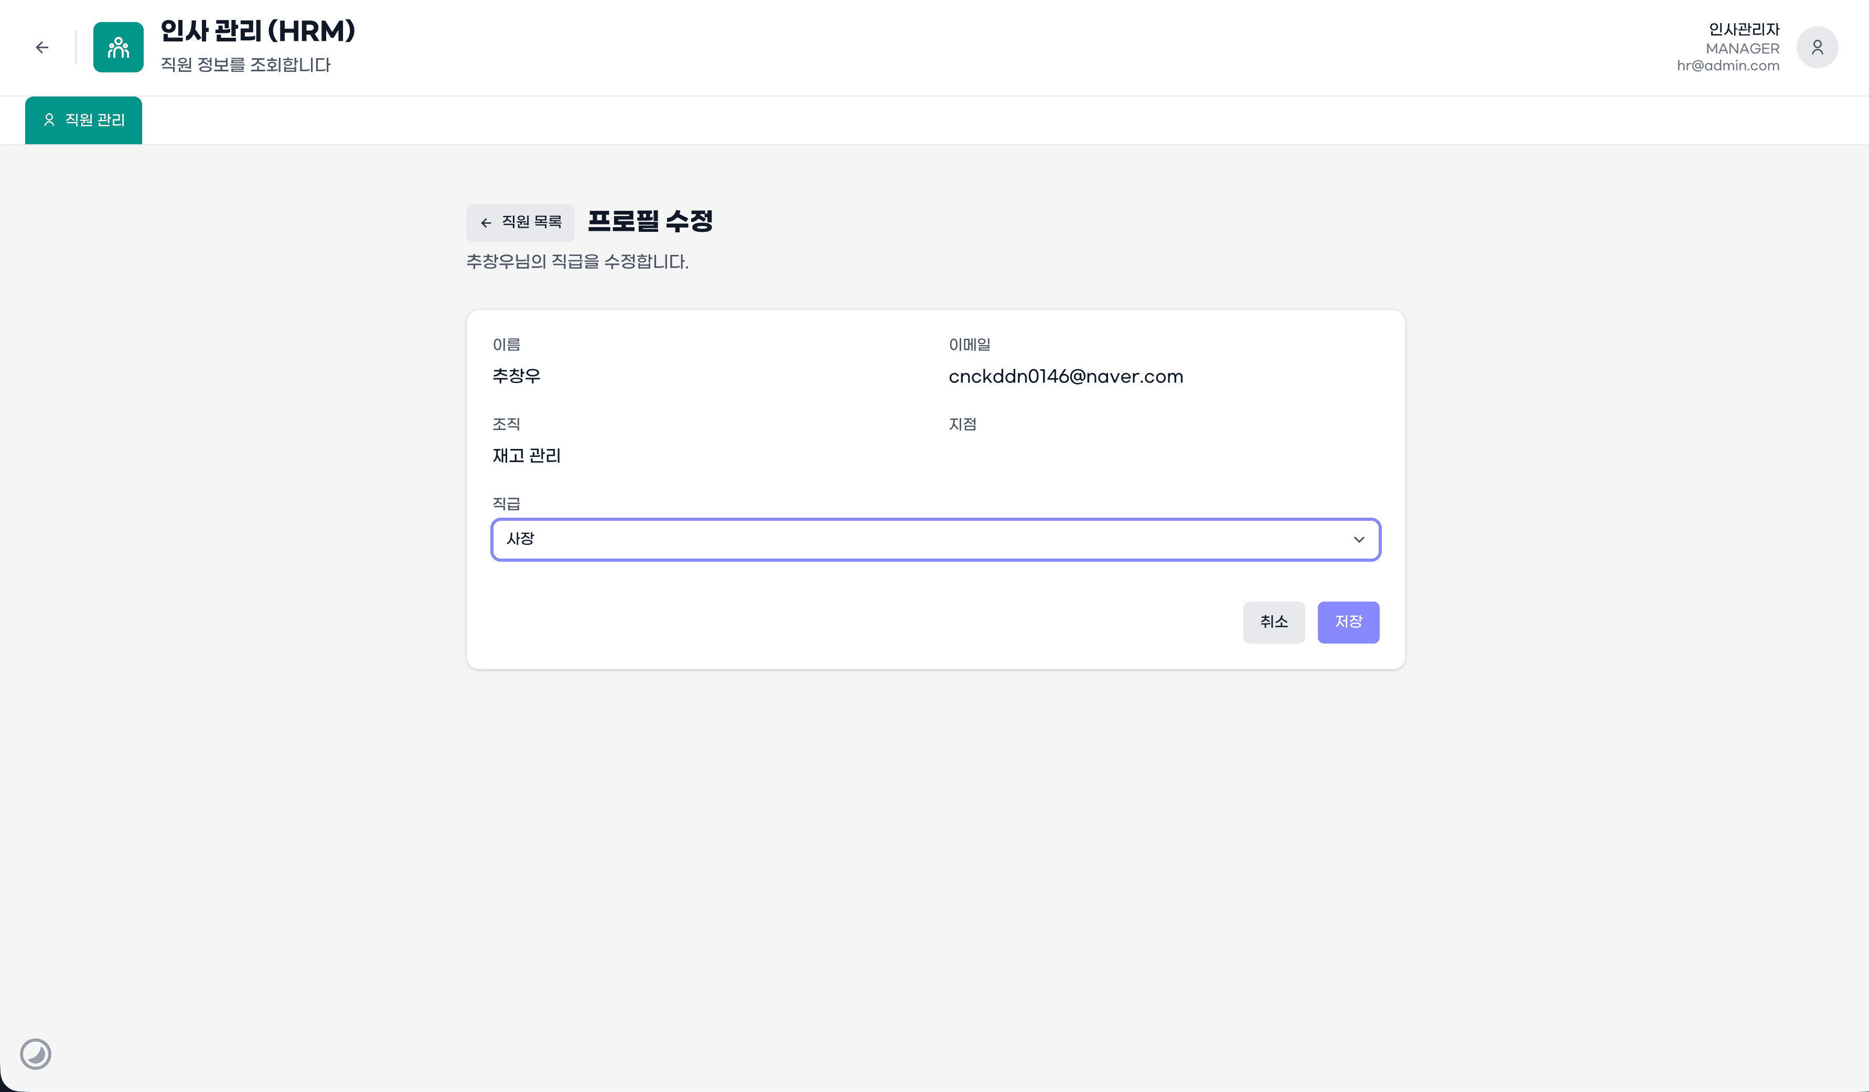Click the green HRM people logo icon
Viewport: 1869px width, 1092px height.
(118, 48)
